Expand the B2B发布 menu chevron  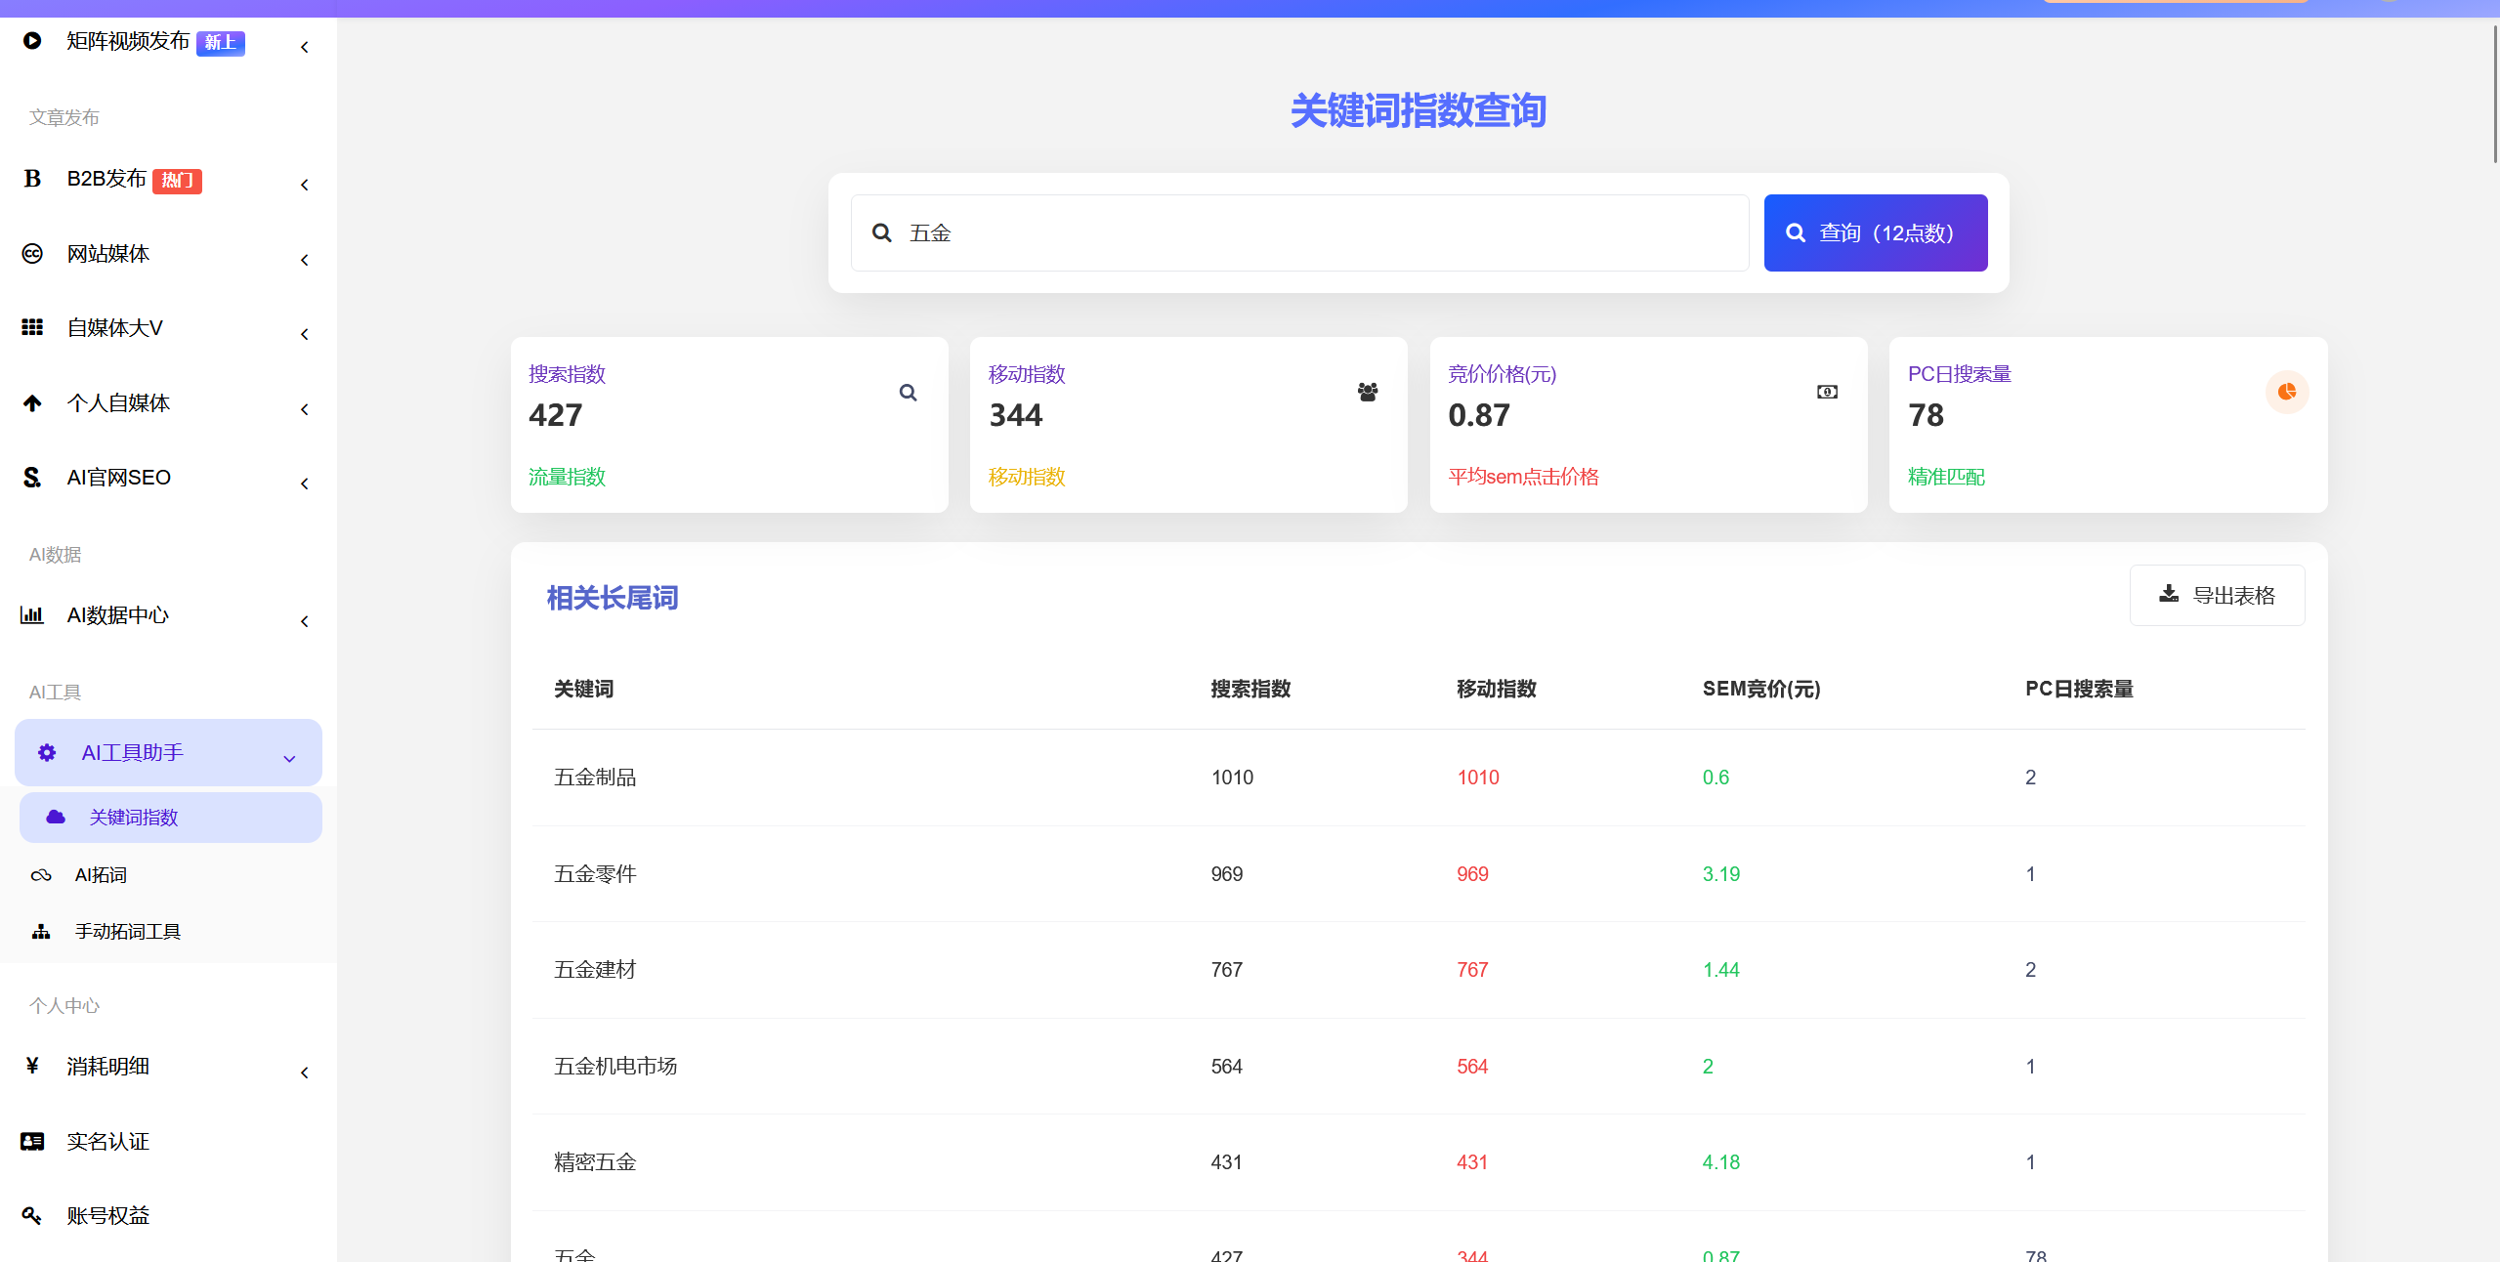(x=305, y=185)
